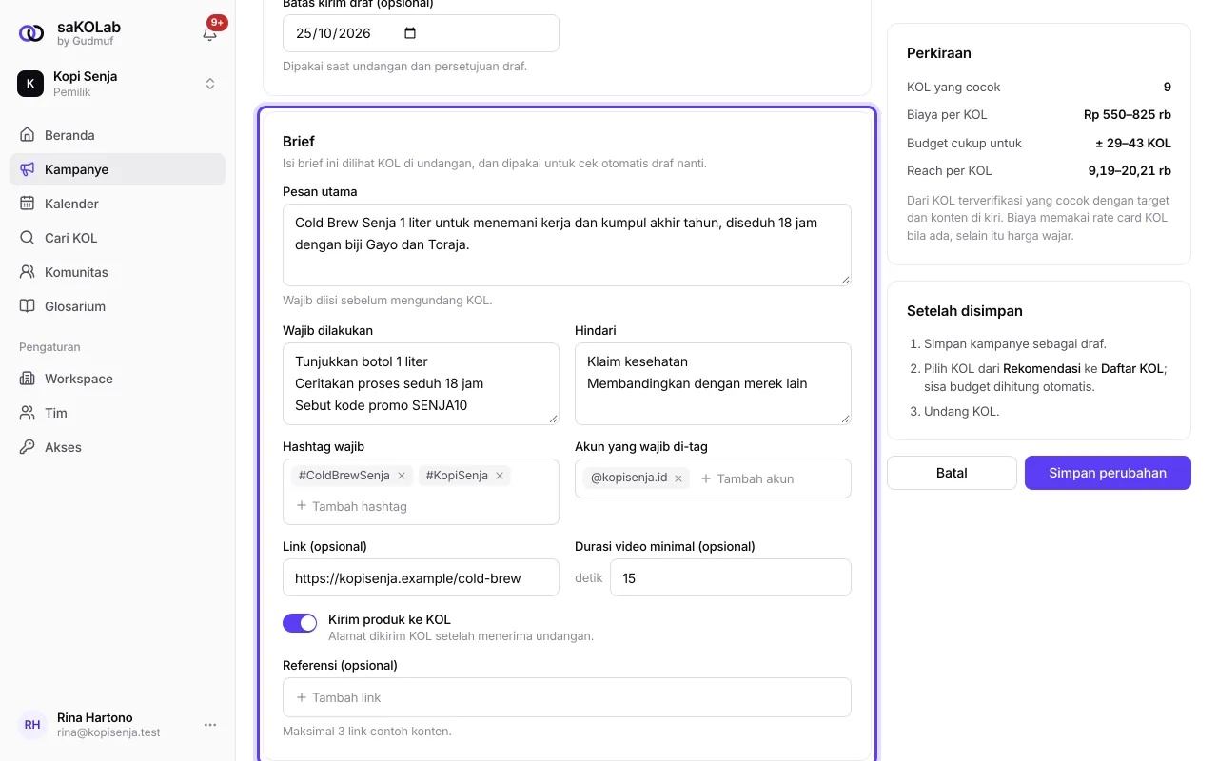Remove the @kopisenja.id account tag

coord(678,478)
